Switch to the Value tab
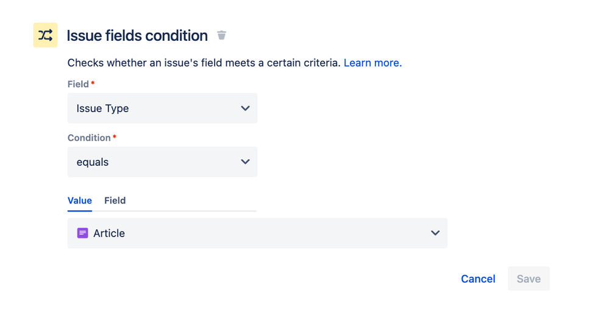 pos(80,201)
